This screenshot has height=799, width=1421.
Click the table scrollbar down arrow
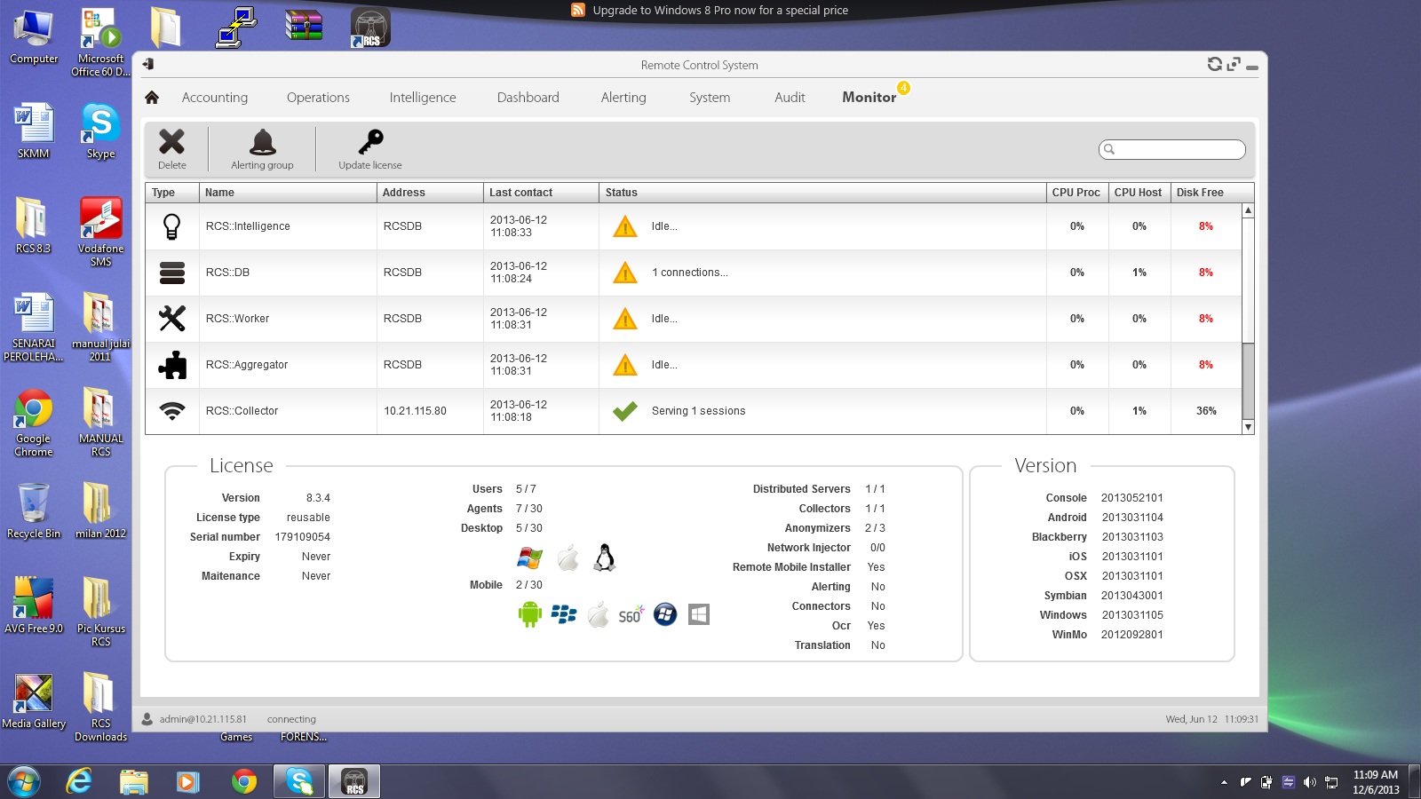[1248, 427]
